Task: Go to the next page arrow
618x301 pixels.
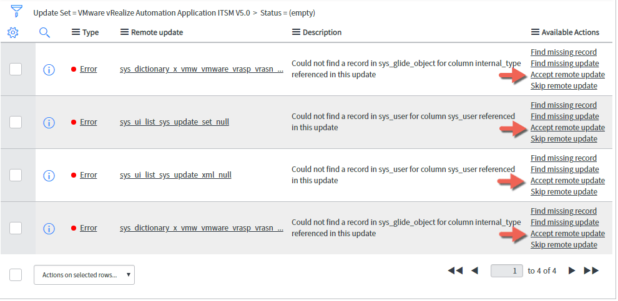Action: click(572, 270)
